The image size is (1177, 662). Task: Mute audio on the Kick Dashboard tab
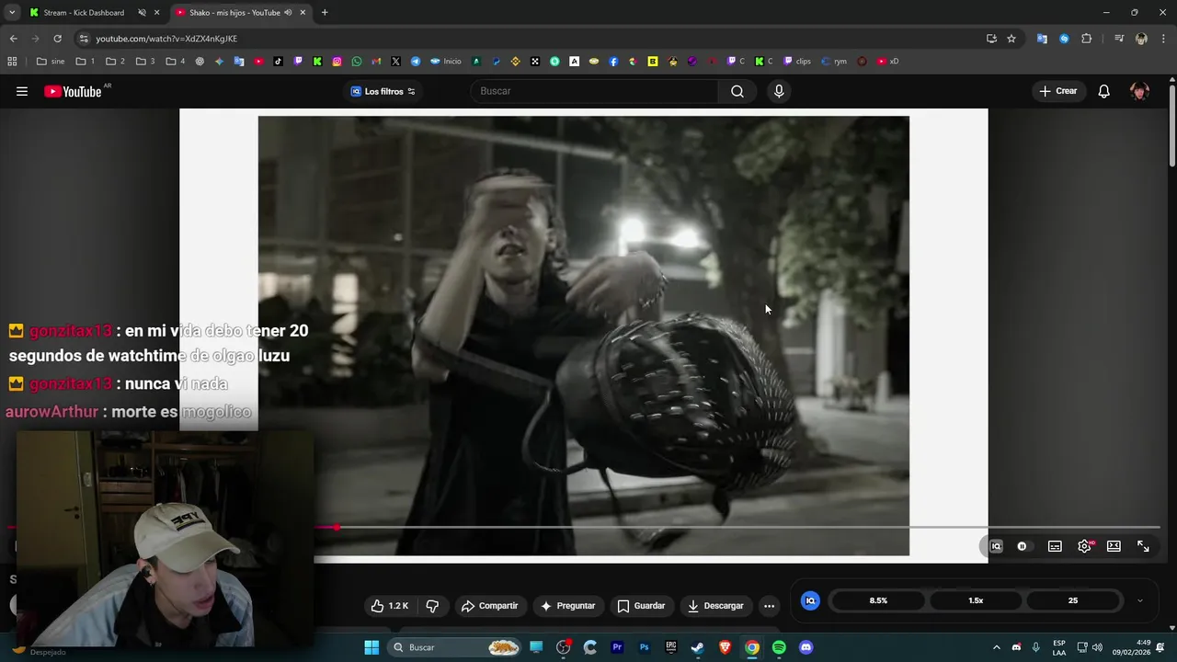click(x=142, y=13)
